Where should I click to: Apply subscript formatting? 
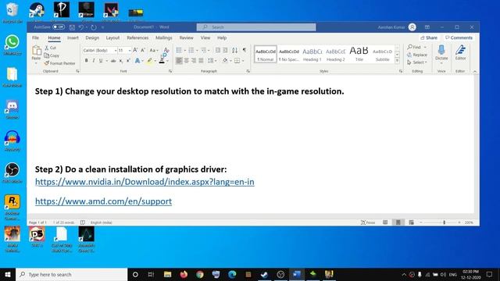point(121,61)
